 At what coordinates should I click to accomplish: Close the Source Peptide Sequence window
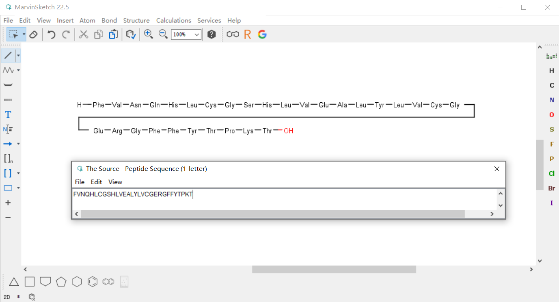(496, 169)
